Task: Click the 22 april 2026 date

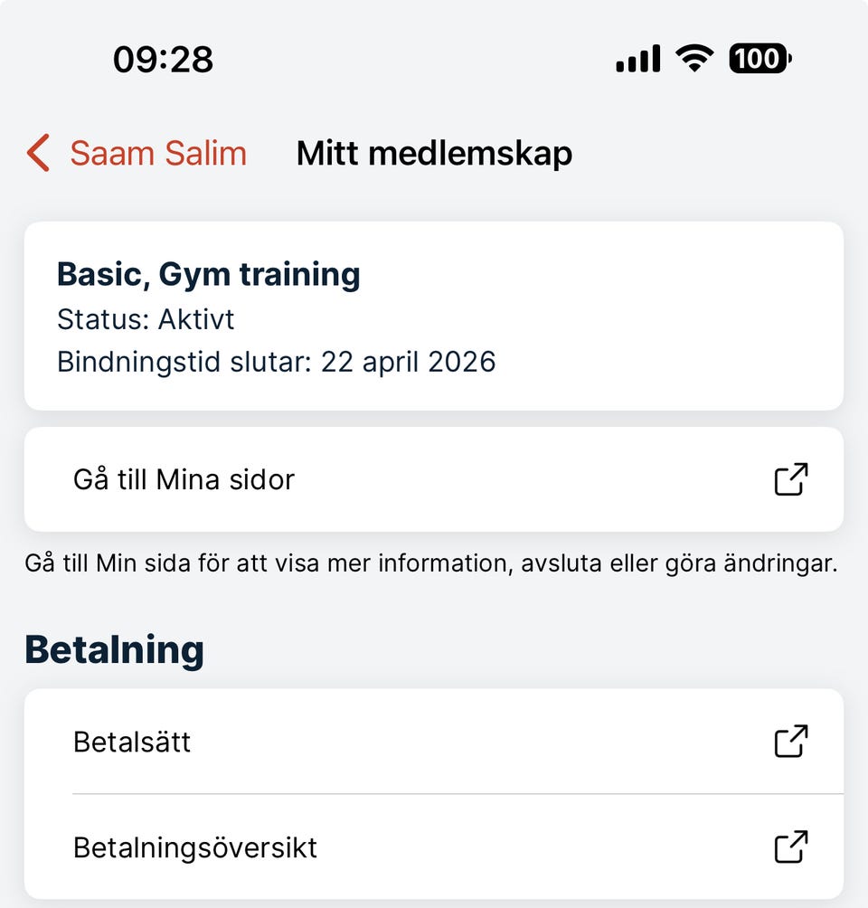Action: pos(409,362)
